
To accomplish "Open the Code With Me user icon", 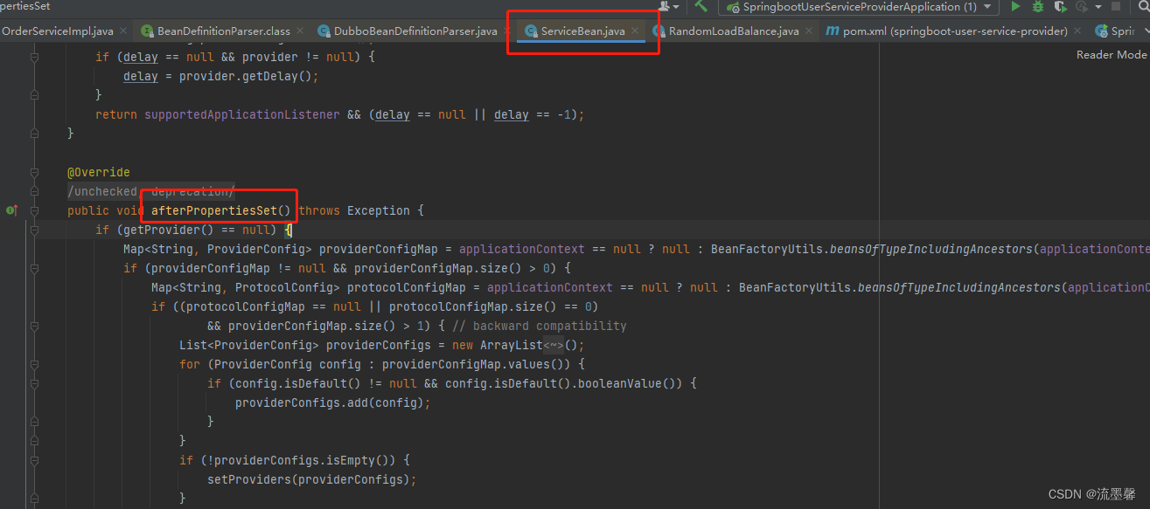I will (668, 5).
